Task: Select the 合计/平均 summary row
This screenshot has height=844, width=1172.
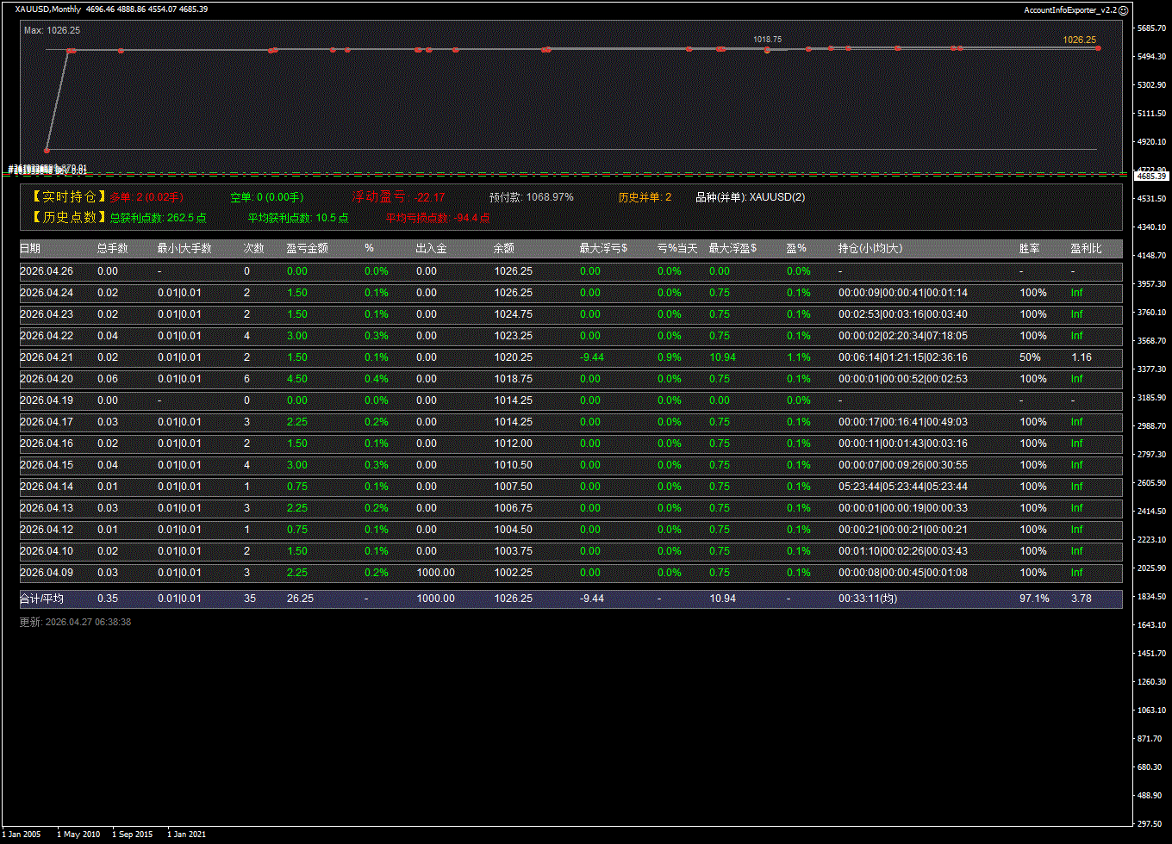Action: point(570,599)
